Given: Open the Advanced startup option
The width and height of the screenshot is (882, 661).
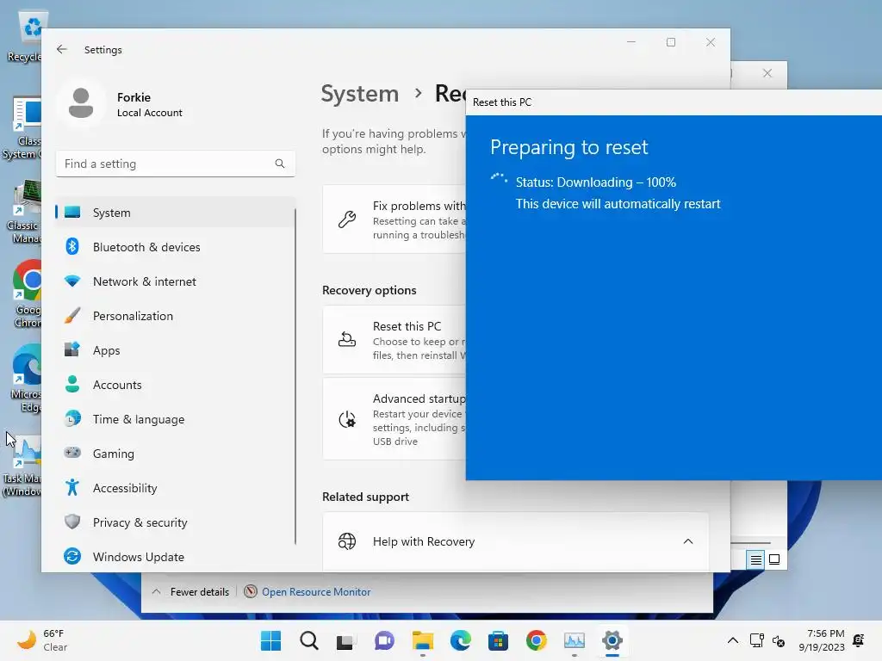Looking at the screenshot, I should point(394,419).
